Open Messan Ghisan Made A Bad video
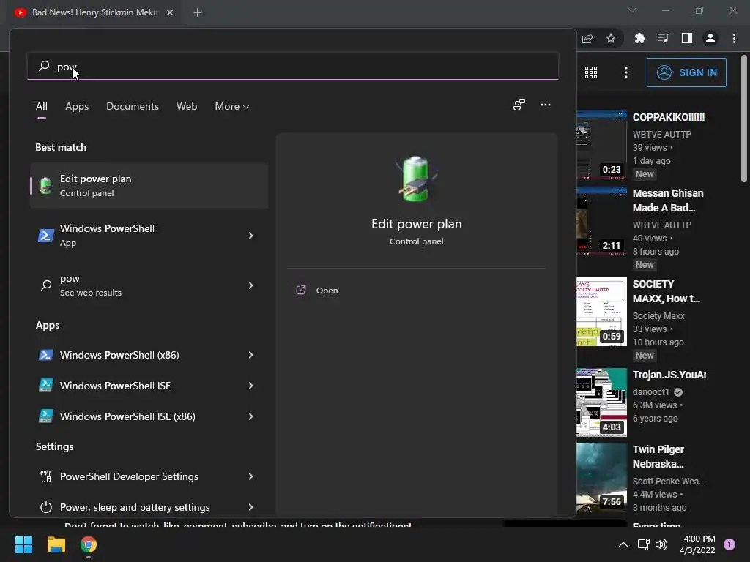Screen dimensions: 750x562 click(668, 201)
